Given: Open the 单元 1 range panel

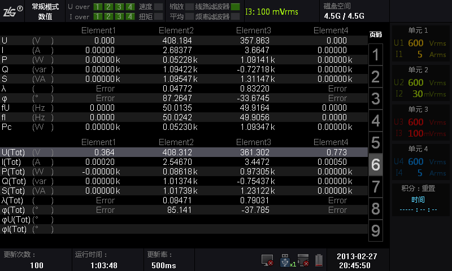Looking at the screenshot, I should (420, 43).
